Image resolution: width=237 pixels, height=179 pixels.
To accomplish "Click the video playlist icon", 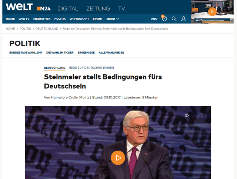I will pos(187,115).
